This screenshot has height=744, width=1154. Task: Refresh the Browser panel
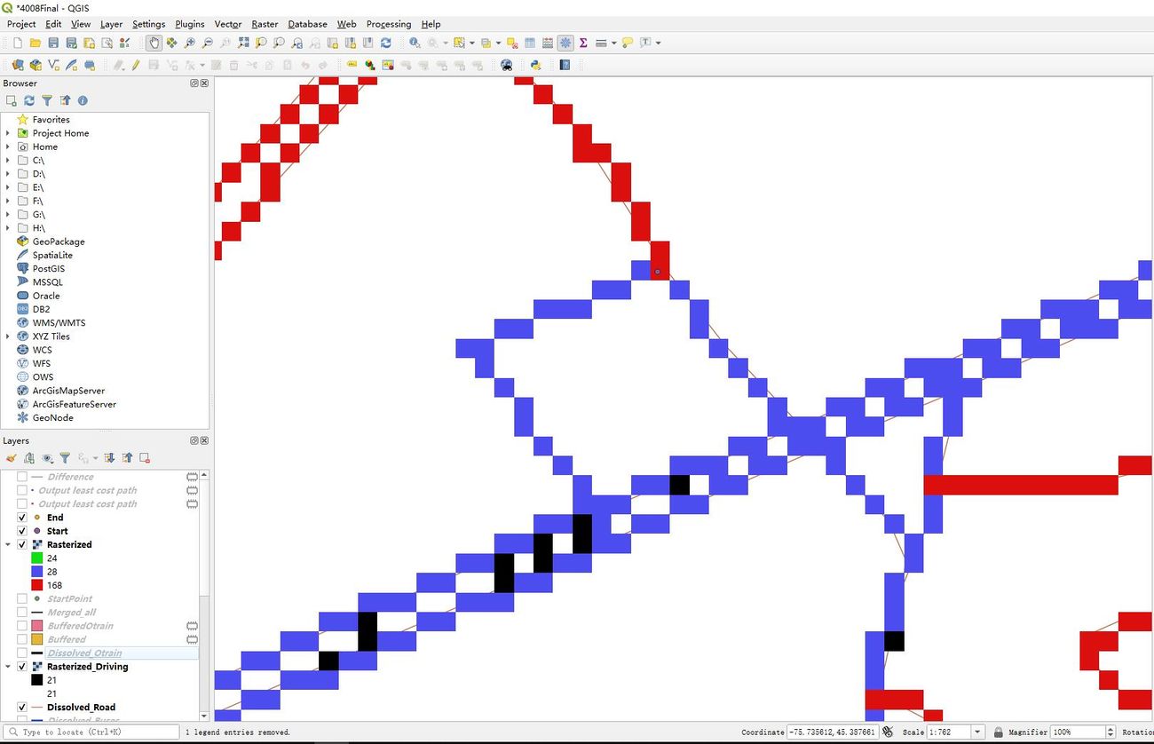[29, 101]
